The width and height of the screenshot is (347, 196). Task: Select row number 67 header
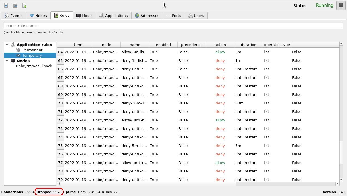[61, 78]
